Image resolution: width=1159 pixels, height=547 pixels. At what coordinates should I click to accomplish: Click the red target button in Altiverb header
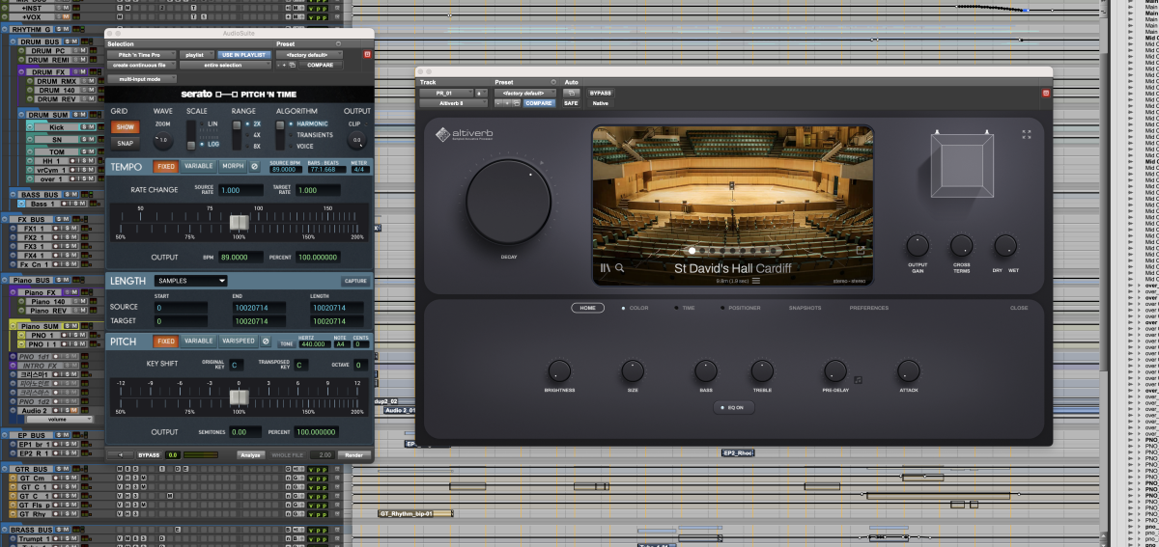click(x=1046, y=93)
